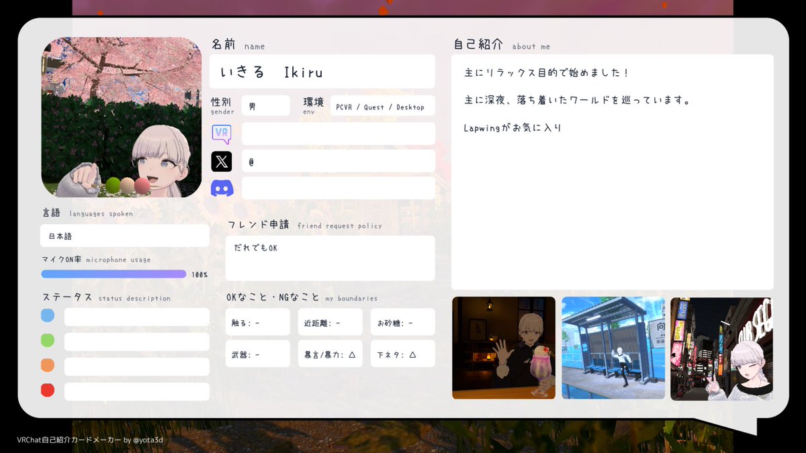Click the ステータス status description heading
Image resolution: width=806 pixels, height=453 pixels.
coord(106,297)
